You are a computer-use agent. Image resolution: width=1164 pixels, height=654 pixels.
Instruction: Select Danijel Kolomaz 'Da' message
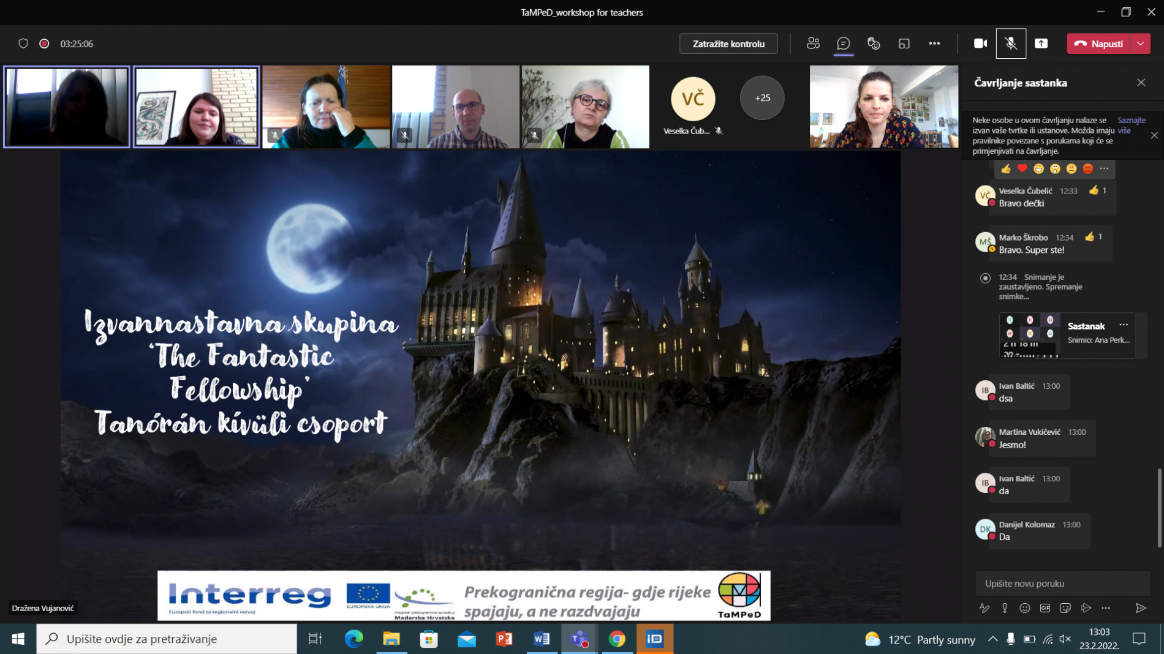1040,531
